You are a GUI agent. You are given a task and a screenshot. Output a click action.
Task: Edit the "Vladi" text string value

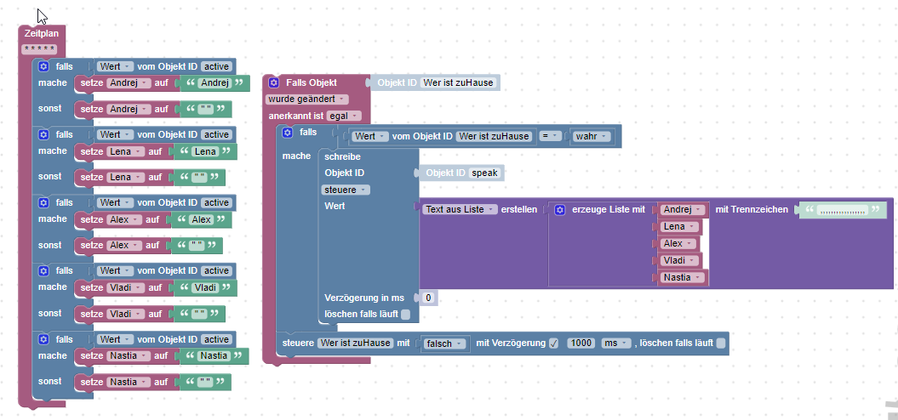(x=206, y=288)
